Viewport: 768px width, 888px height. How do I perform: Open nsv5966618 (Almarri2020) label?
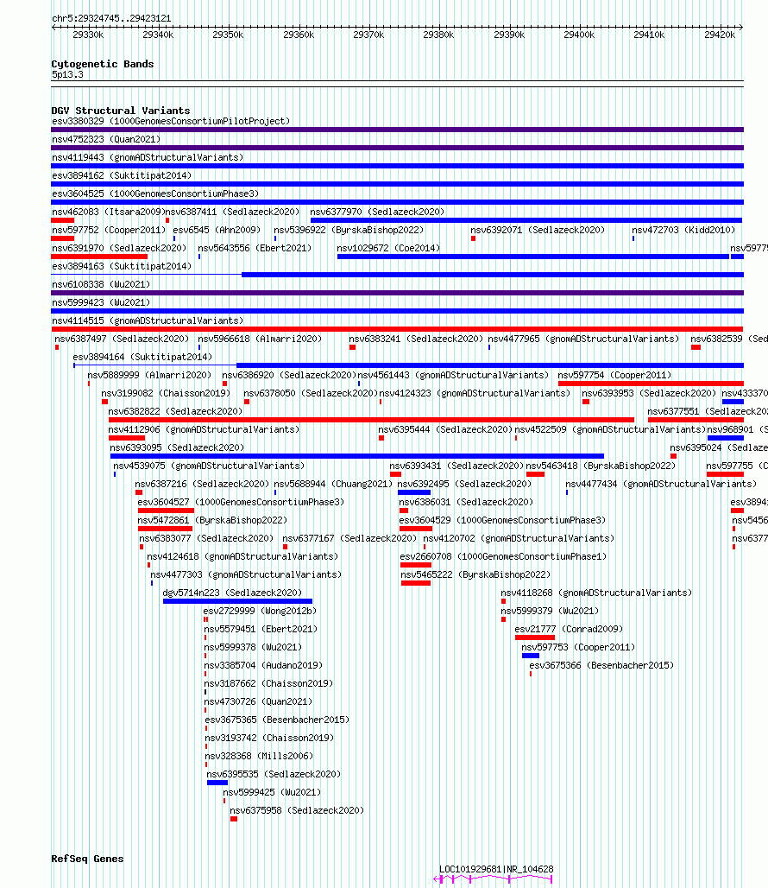click(x=260, y=339)
